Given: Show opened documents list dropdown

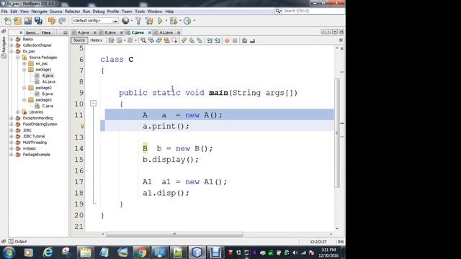Looking at the screenshot, I should click(335, 32).
